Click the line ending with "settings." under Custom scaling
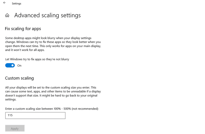Viewport: 205px width, 134px height. tap(11, 100)
